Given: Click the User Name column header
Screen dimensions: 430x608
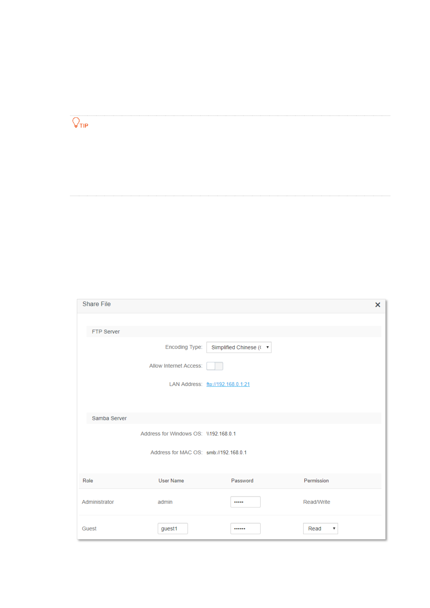Looking at the screenshot, I should [x=171, y=481].
